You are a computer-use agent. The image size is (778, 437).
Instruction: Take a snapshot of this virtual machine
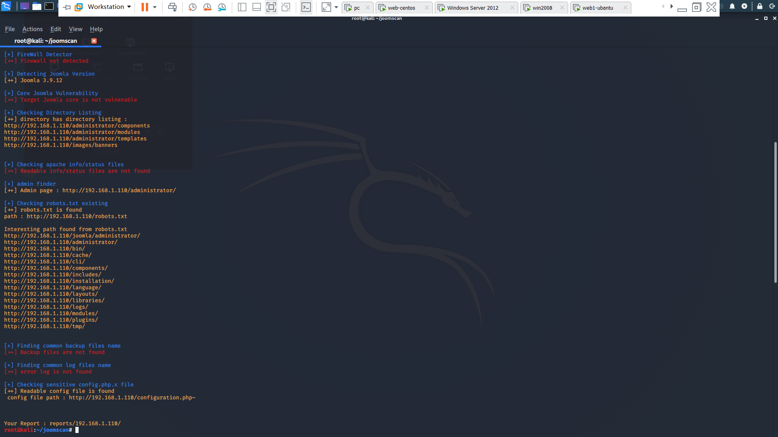[192, 7]
